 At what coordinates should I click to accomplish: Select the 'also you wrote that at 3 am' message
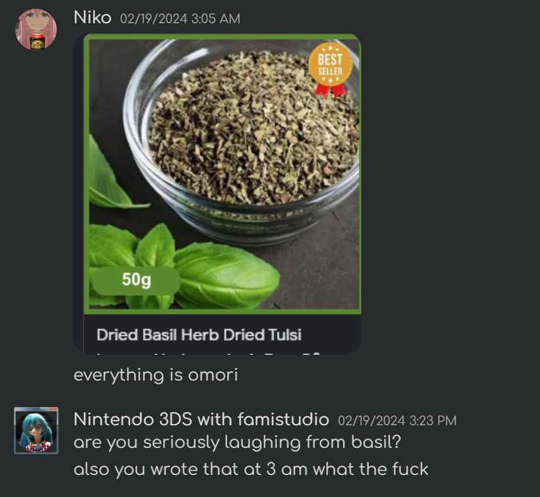(x=250, y=469)
